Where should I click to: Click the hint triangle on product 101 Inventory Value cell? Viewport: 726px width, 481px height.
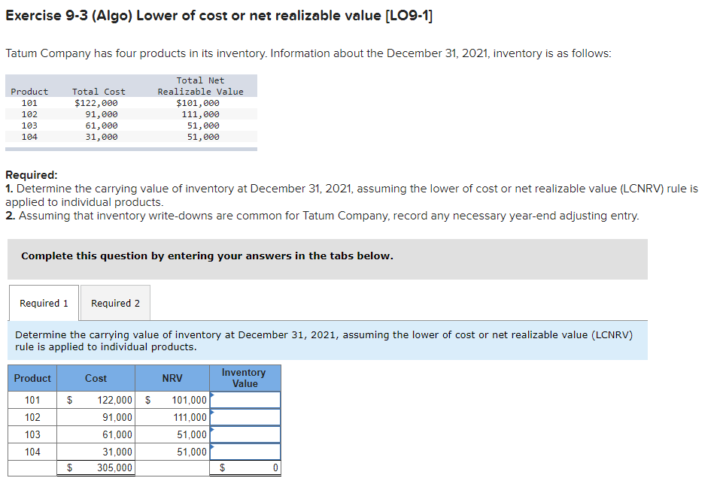(211, 394)
